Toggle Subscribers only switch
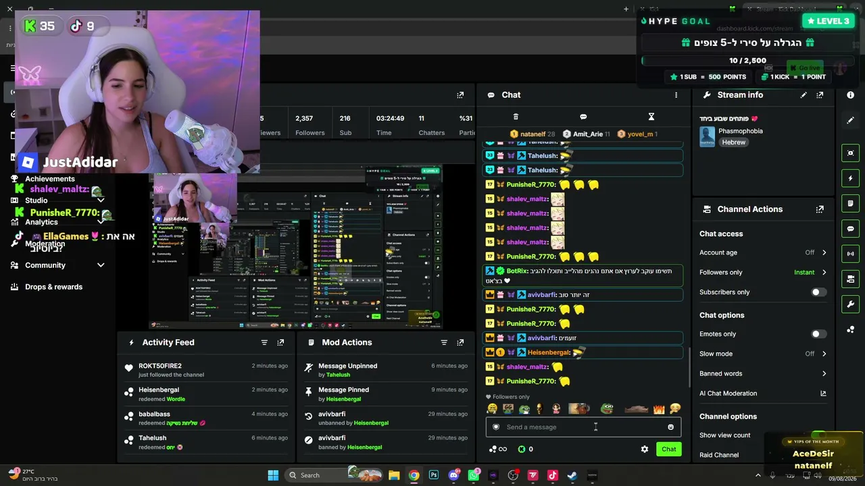This screenshot has height=486, width=865. [818, 292]
